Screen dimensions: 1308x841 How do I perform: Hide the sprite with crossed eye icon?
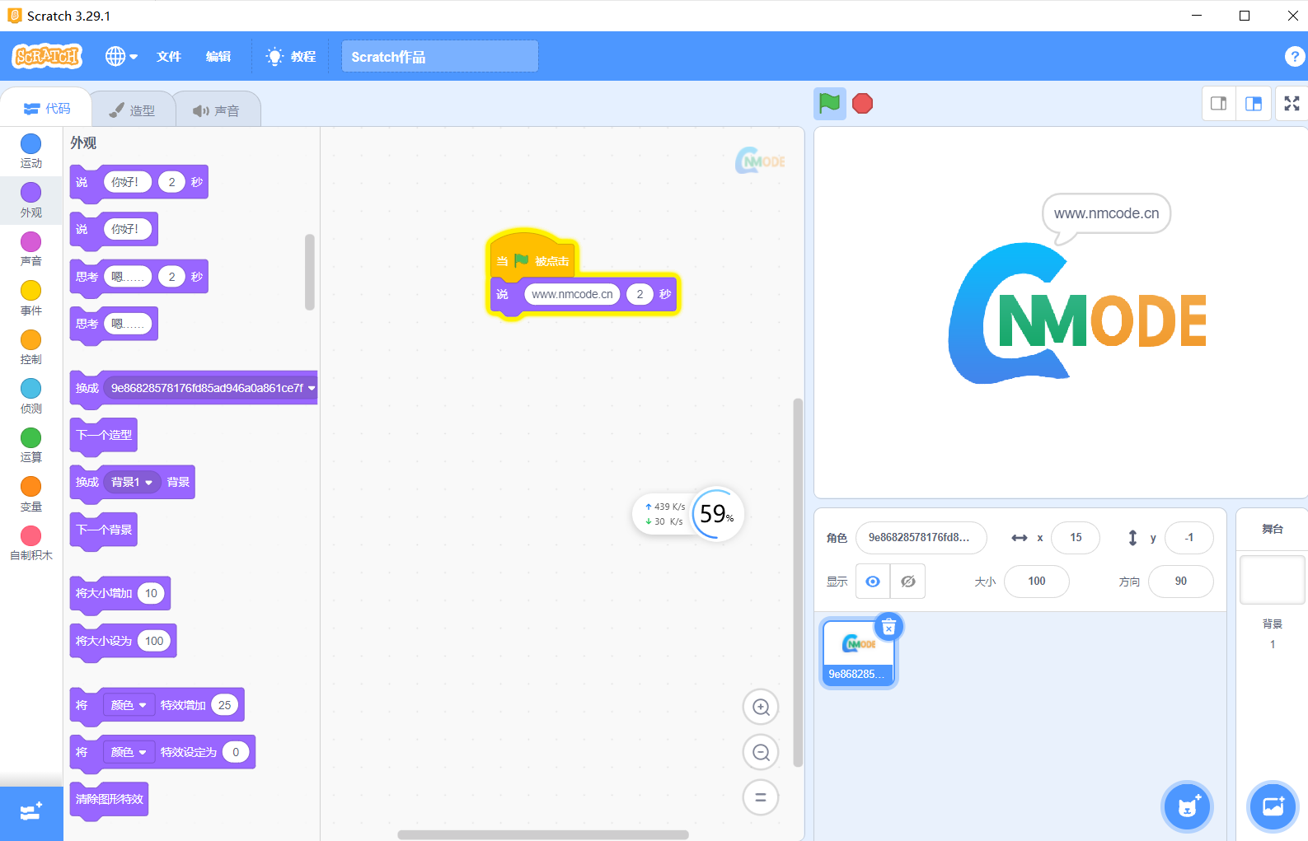coord(908,582)
